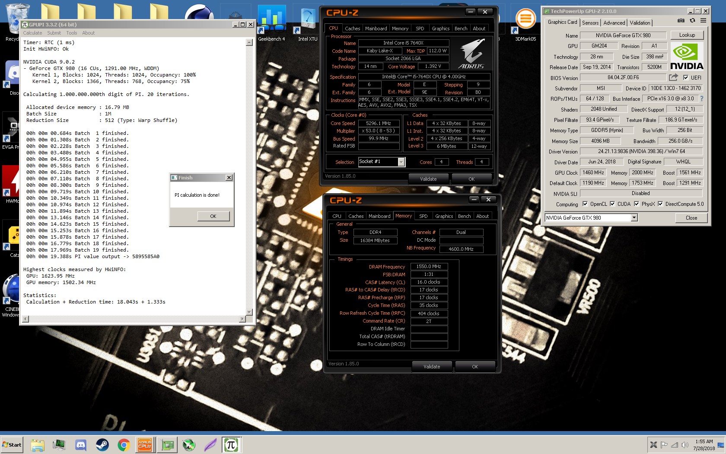This screenshot has height=454, width=726.
Task: Click the Lookup button in GPU-Z
Action: tap(687, 35)
